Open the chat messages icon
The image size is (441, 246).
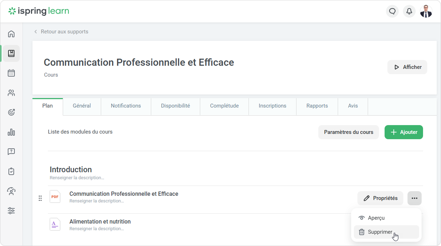(x=392, y=11)
